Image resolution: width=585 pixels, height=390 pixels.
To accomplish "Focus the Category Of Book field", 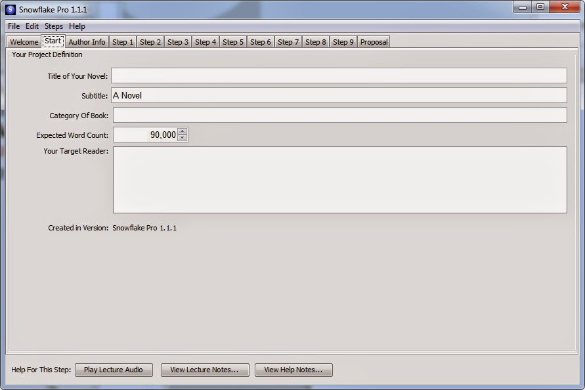I will 340,116.
